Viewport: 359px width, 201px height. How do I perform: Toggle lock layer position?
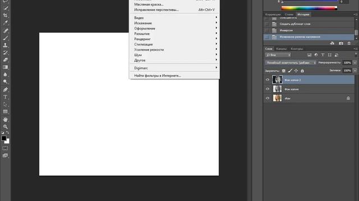pyautogui.click(x=296, y=71)
